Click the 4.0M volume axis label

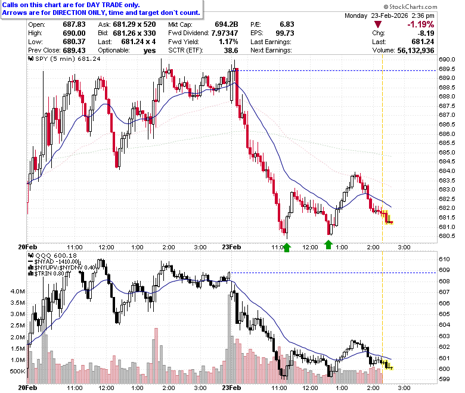pos(18,291)
